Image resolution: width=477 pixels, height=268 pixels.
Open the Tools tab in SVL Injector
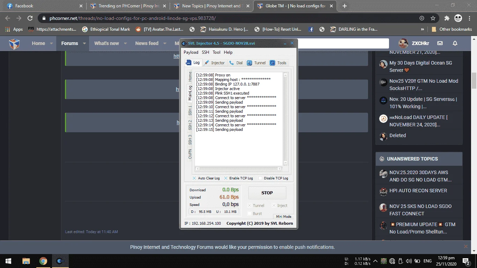[278, 63]
